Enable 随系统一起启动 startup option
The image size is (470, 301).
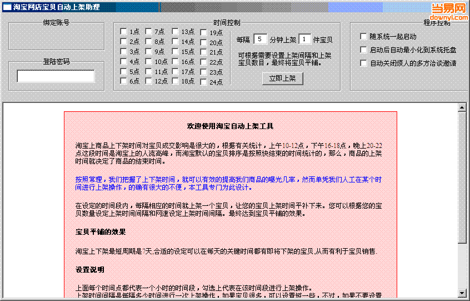tap(363, 36)
